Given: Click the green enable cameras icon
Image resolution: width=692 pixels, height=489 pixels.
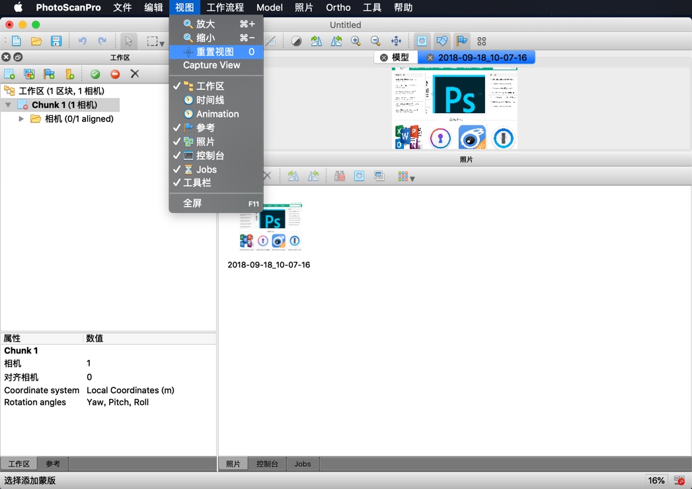Looking at the screenshot, I should 95,73.
